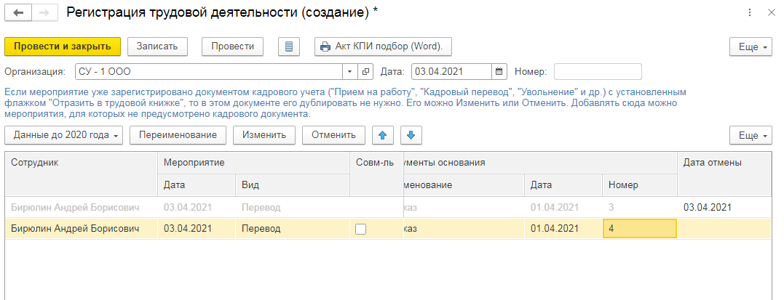Expand the organization dropdown list
Image resolution: width=784 pixels, height=300 pixels.
(x=349, y=72)
